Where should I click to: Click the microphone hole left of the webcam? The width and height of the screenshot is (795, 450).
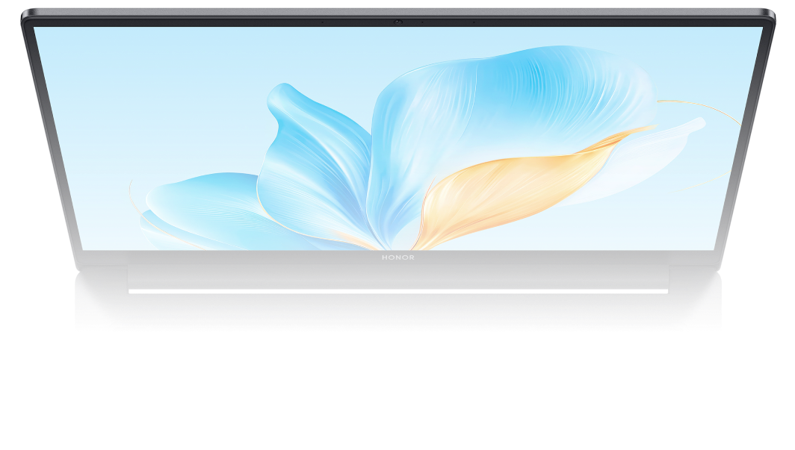pos(322,22)
